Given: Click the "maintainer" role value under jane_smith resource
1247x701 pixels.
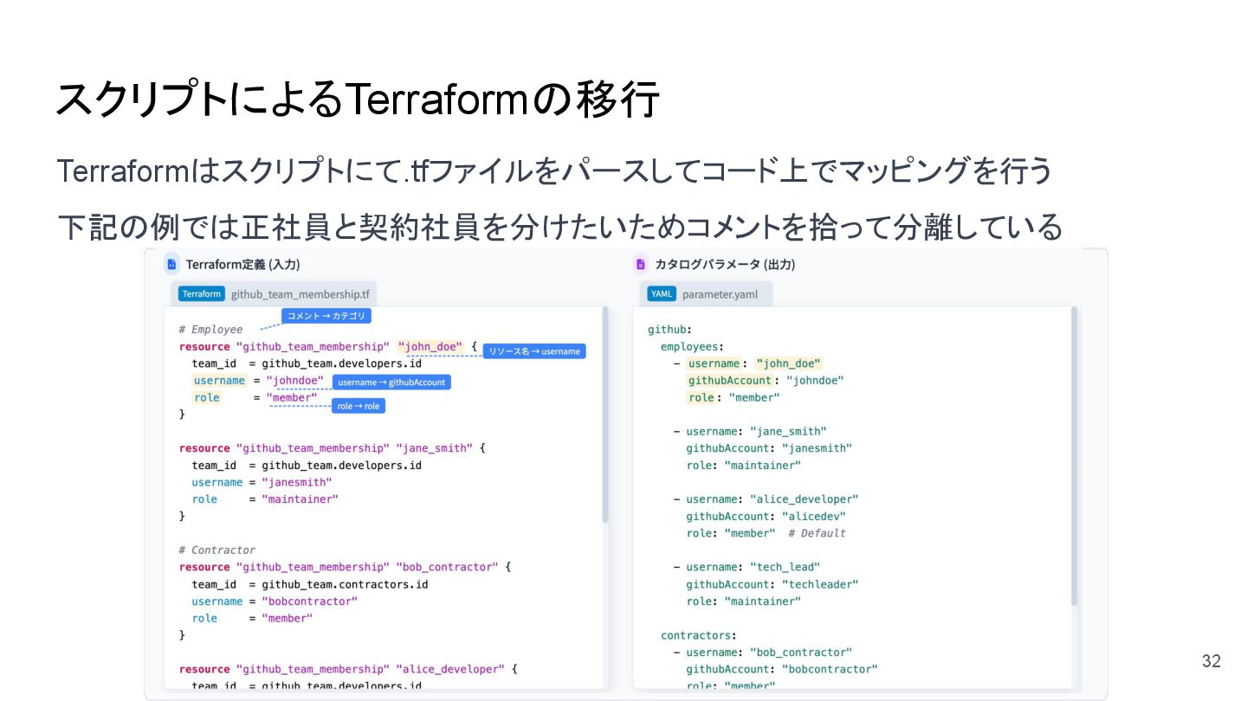Looking at the screenshot, I should coord(300,498).
